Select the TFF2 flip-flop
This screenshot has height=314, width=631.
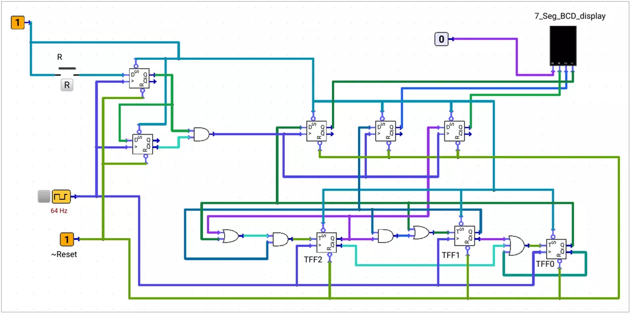click(x=326, y=242)
